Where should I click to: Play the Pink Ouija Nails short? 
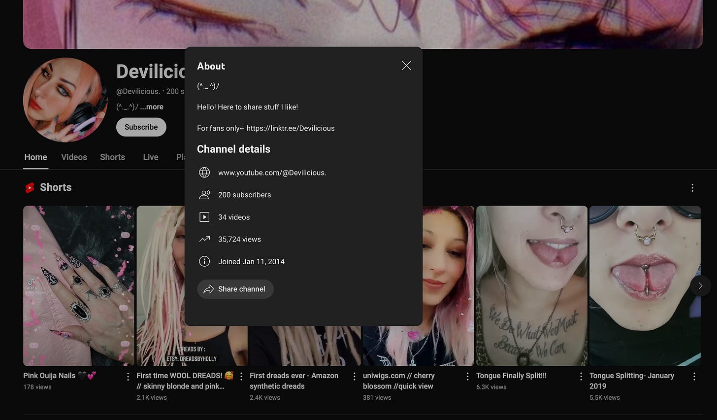(x=79, y=286)
